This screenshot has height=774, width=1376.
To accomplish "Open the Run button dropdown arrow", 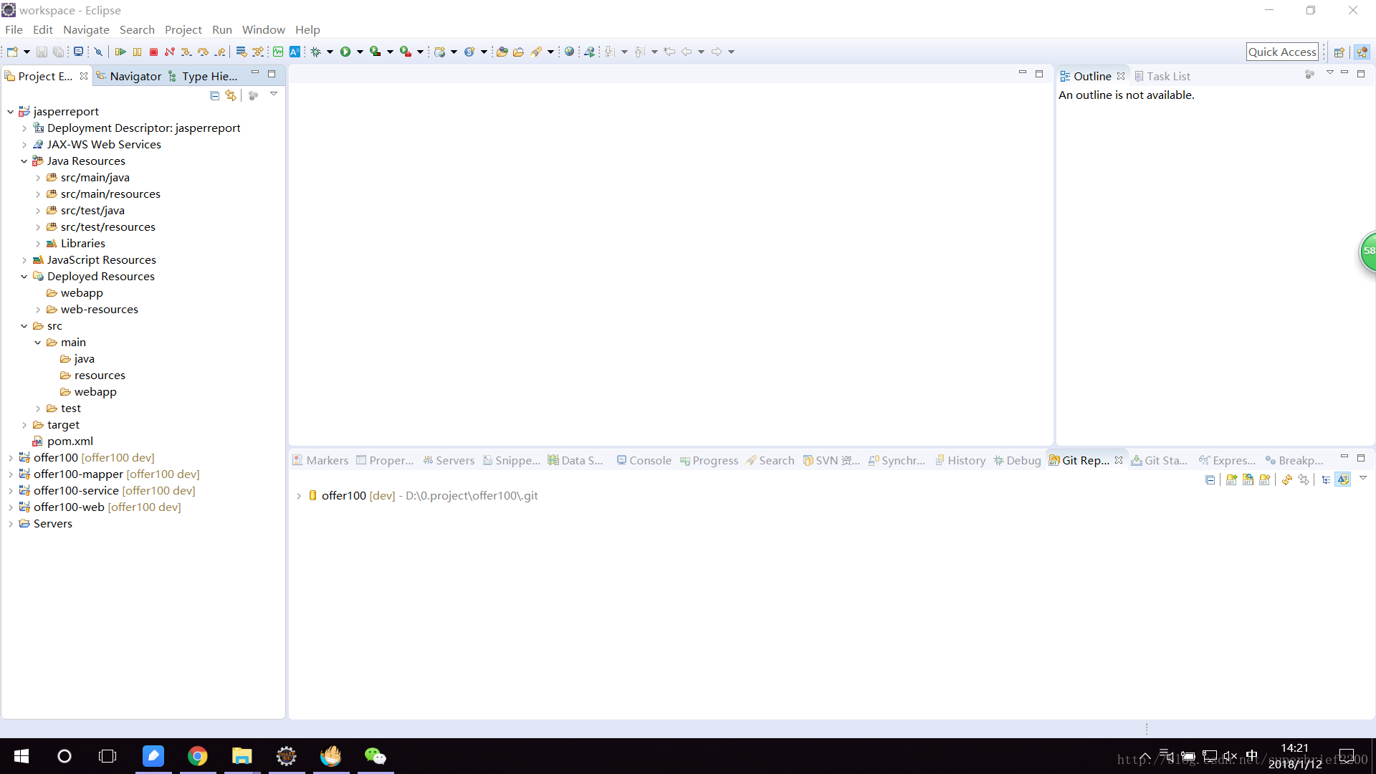I will click(360, 52).
